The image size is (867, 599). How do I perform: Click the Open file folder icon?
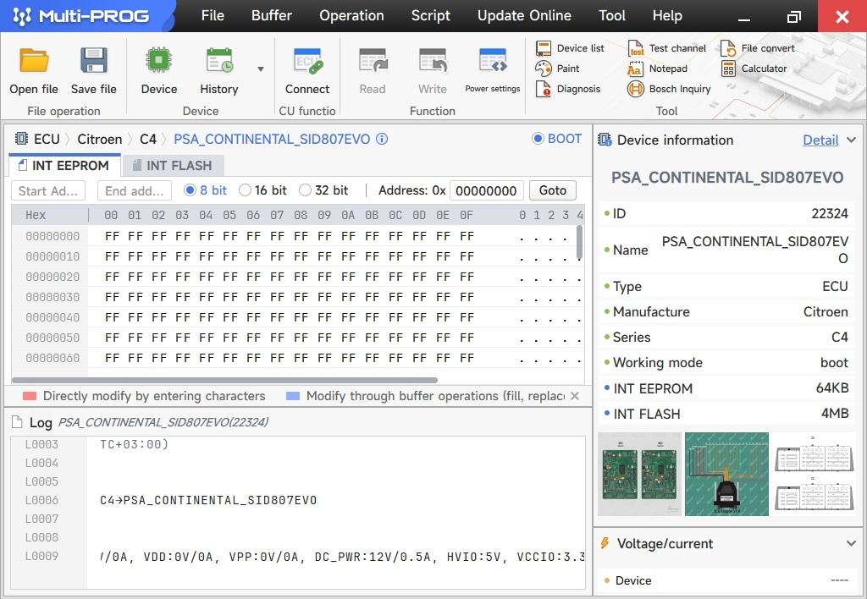[34, 61]
